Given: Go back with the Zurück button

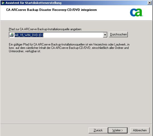Looking at the screenshot, I should (98, 130).
